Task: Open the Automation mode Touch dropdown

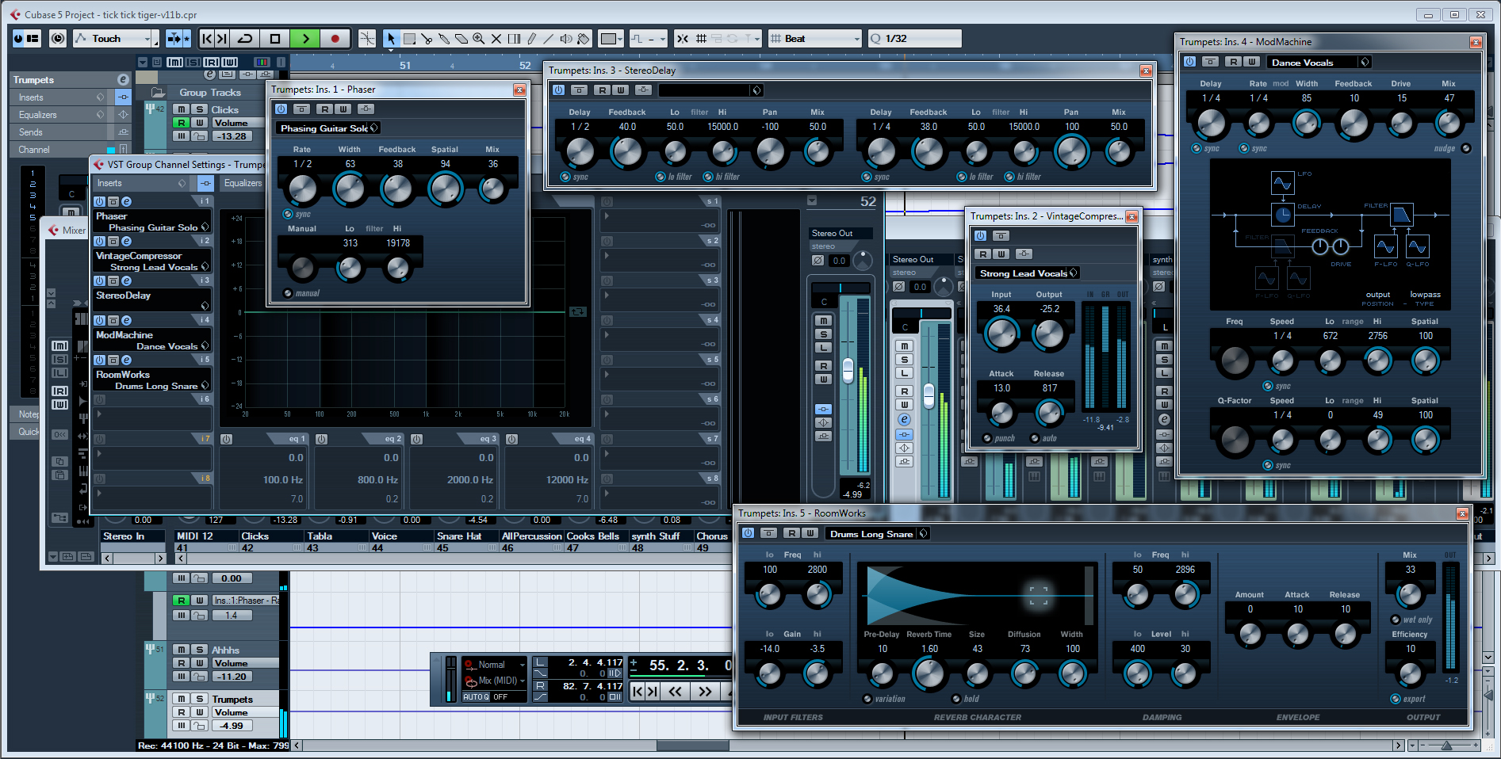Action: pos(117,38)
